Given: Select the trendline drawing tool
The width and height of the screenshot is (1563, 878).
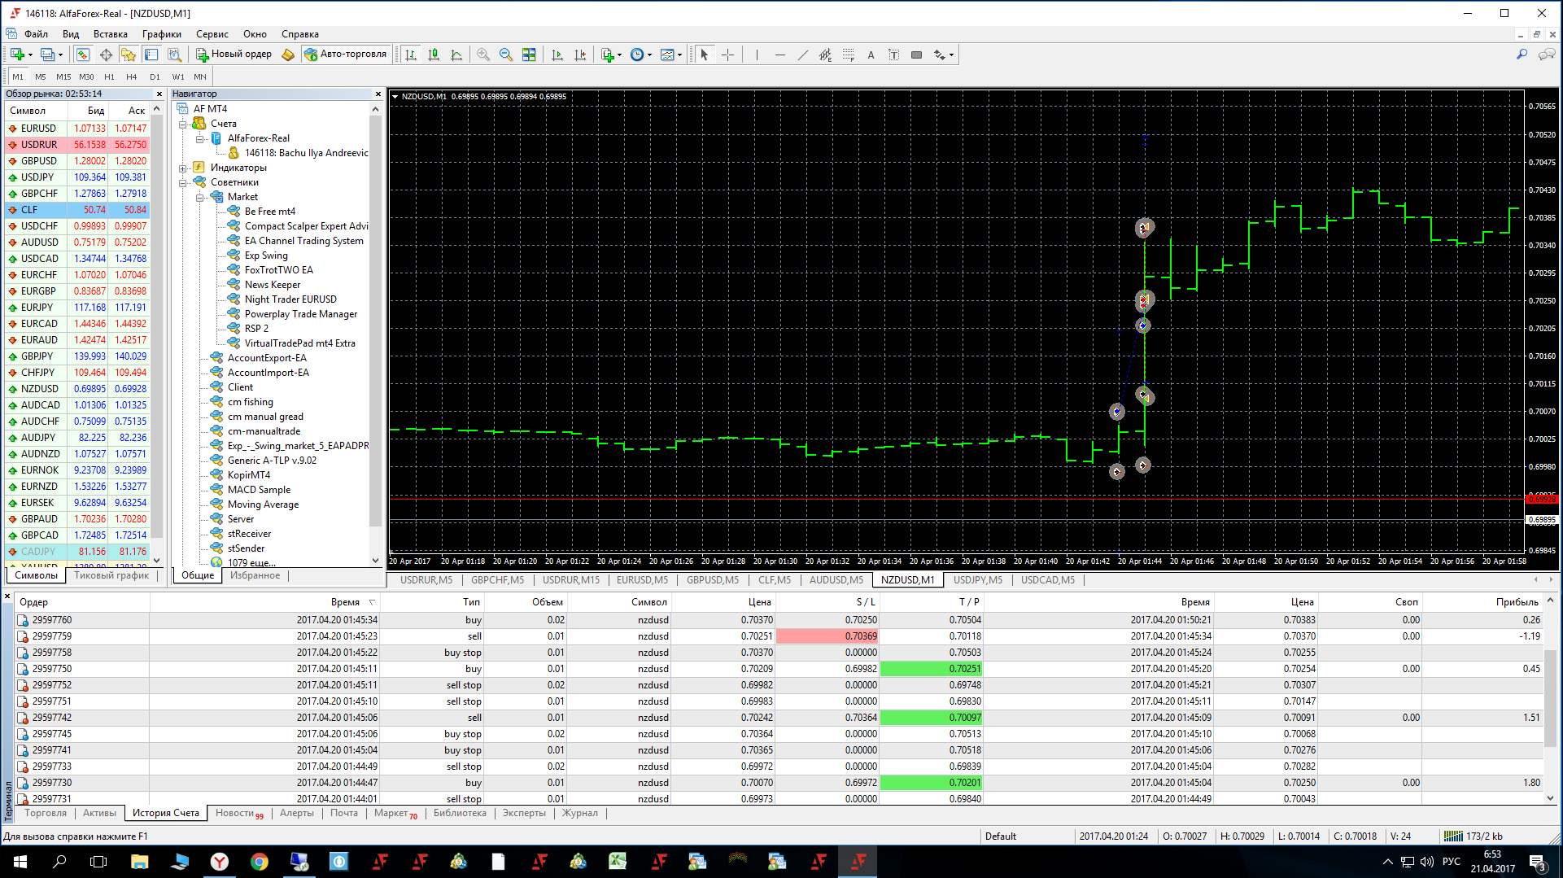Looking at the screenshot, I should click(x=802, y=55).
